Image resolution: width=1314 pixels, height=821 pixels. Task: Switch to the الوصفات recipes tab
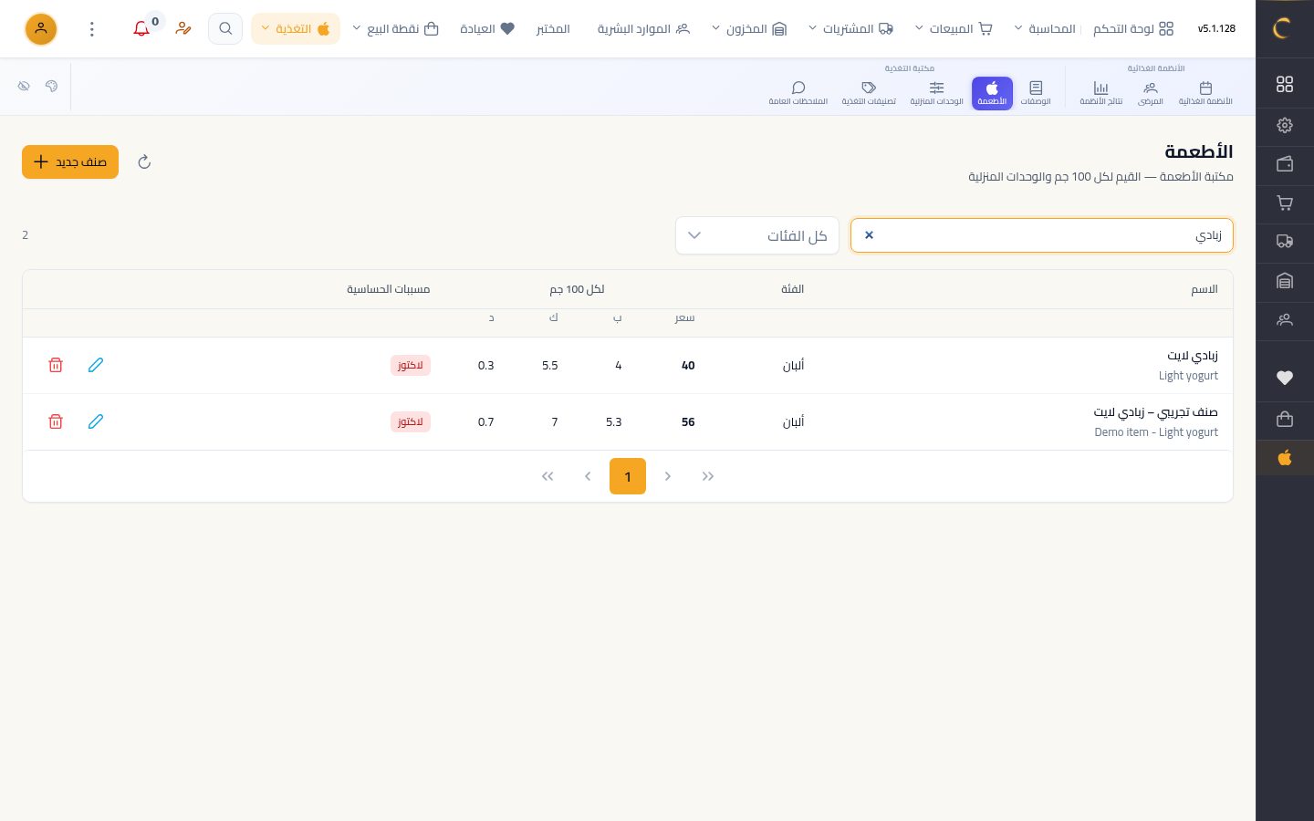click(x=1036, y=93)
